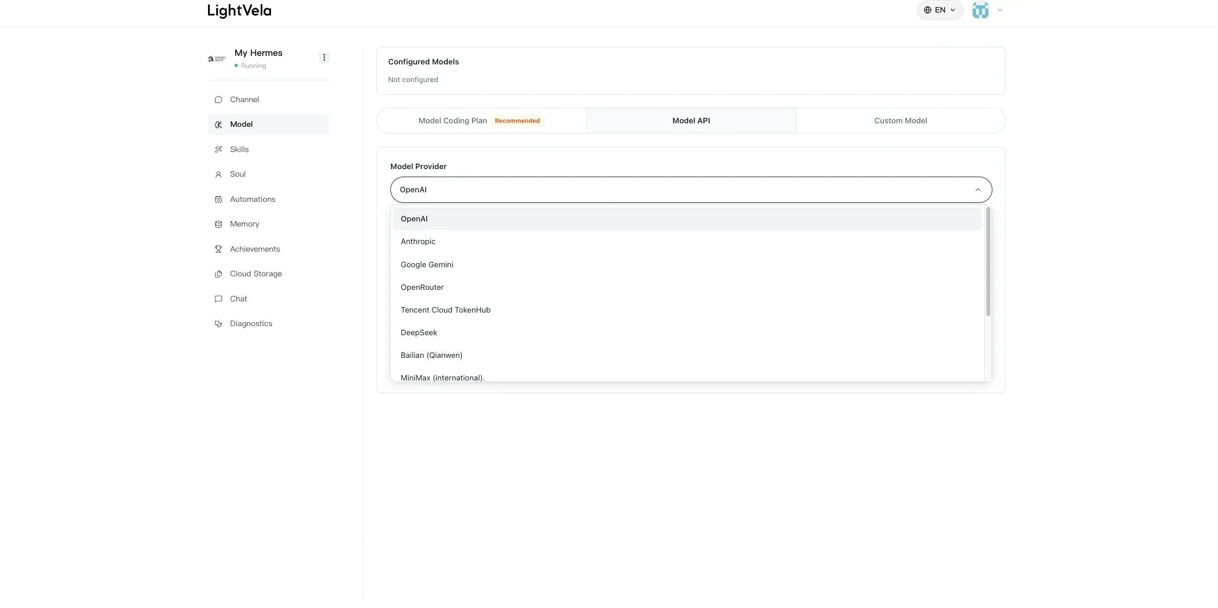
Task: Switch to the Custom Model tab
Action: (x=901, y=121)
